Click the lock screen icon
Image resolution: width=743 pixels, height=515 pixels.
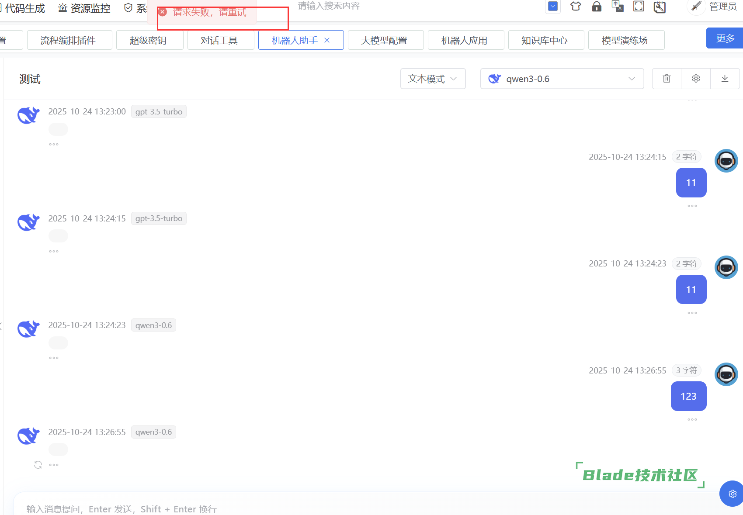click(x=597, y=7)
